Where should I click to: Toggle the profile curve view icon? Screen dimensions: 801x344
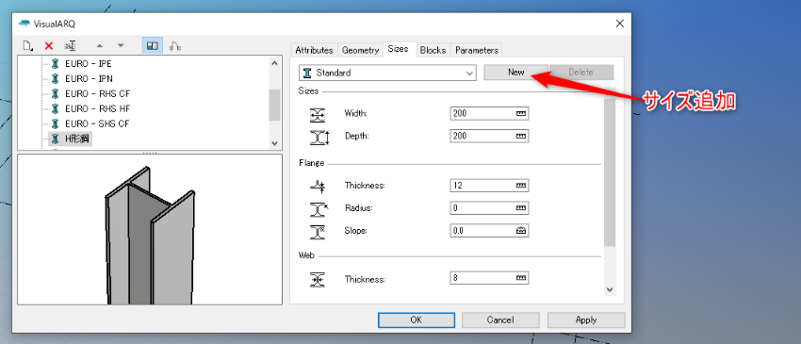click(x=174, y=46)
